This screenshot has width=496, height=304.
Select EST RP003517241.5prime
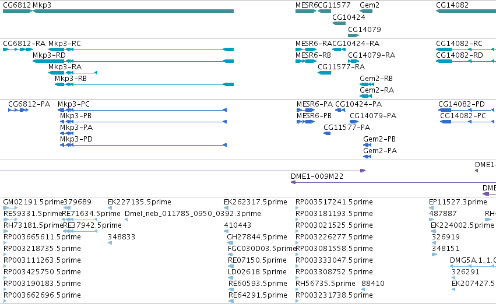coord(334,202)
